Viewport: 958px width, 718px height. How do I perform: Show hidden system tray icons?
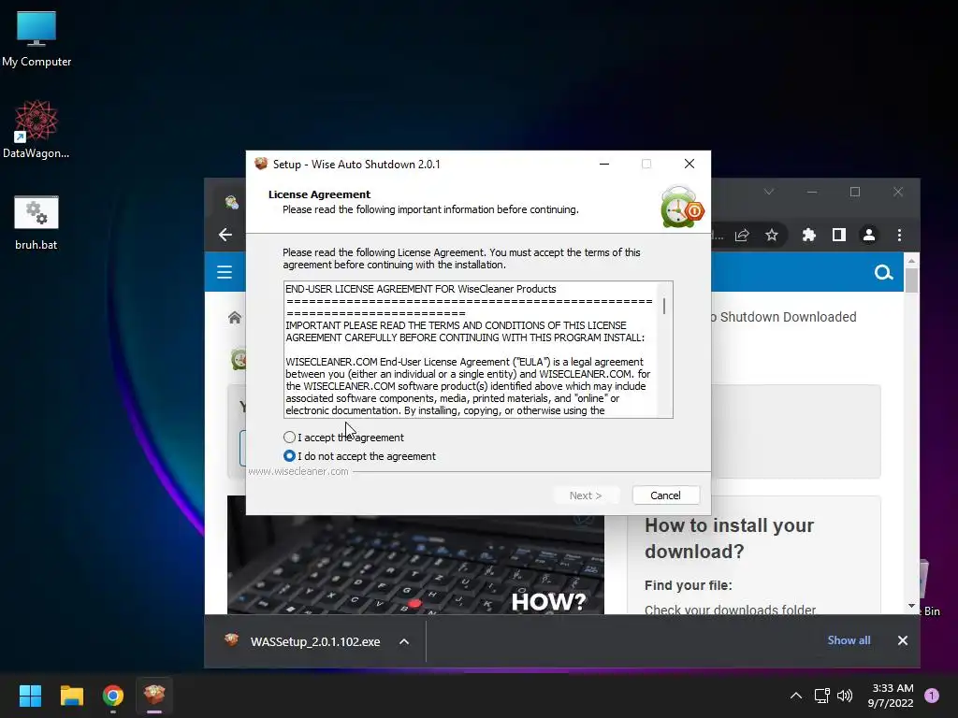(x=795, y=696)
